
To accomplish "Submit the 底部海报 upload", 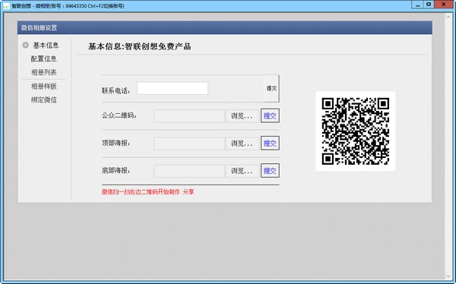I will click(270, 170).
